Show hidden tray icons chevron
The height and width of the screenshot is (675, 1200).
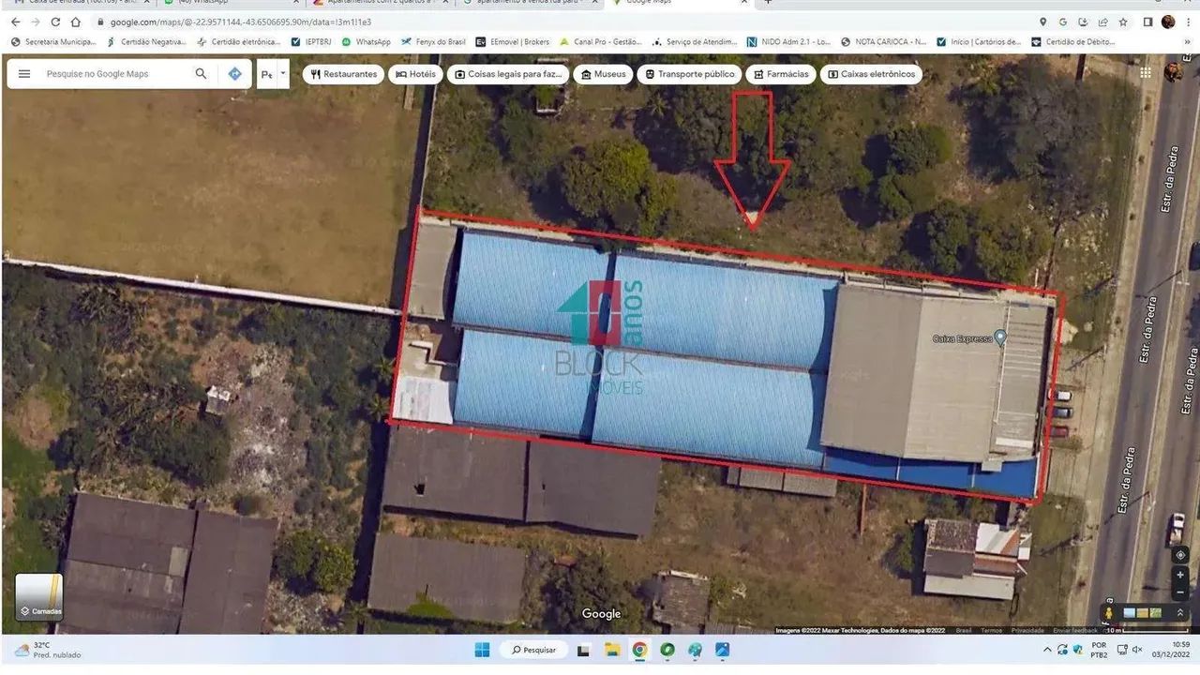[1047, 650]
